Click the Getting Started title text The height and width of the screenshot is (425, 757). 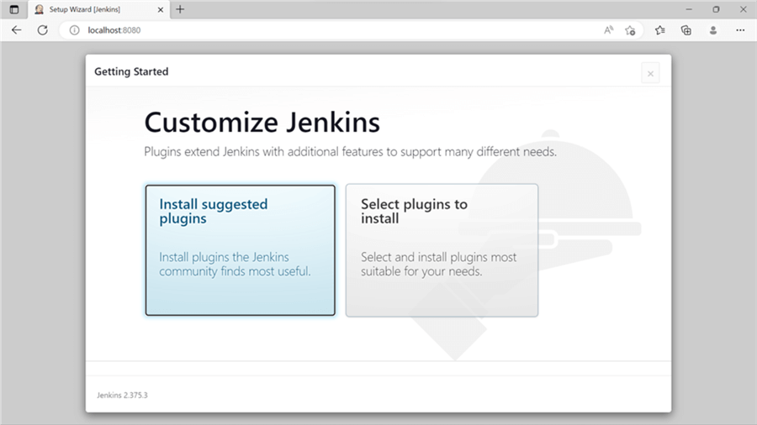pyautogui.click(x=131, y=71)
